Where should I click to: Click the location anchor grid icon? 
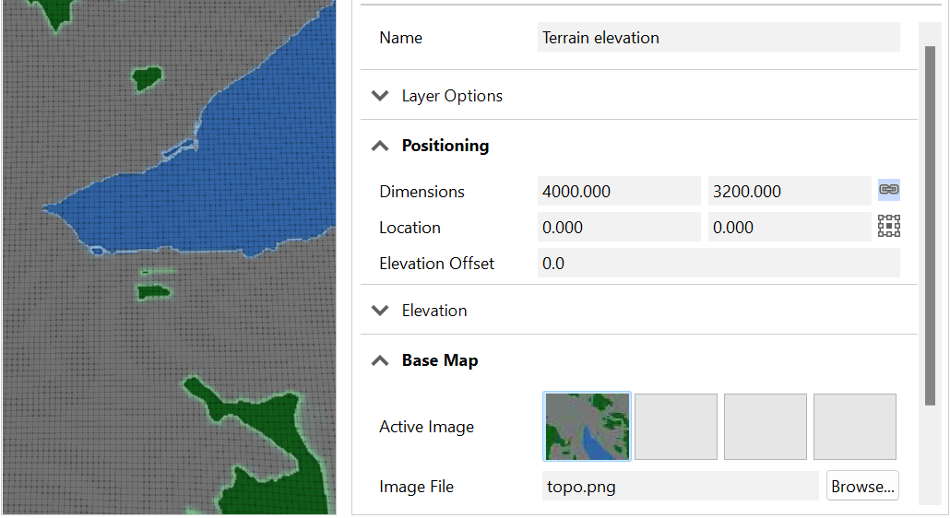click(x=888, y=227)
